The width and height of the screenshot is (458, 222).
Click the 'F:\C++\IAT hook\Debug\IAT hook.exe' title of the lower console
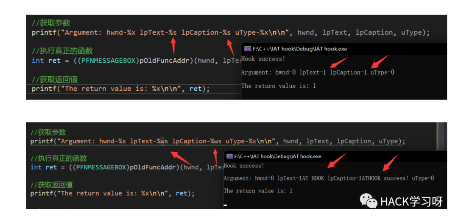tap(278, 156)
